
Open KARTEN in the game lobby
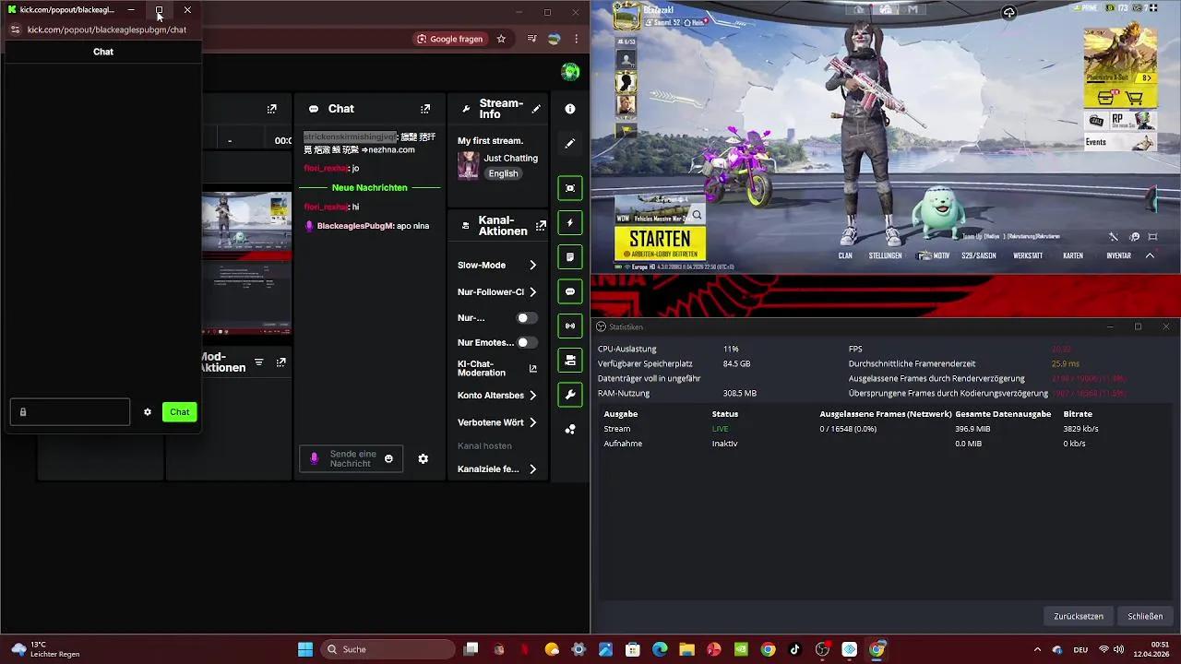point(1073,255)
